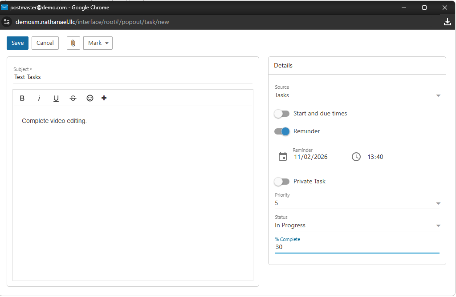This screenshot has height=297, width=456.
Task: Expand more editor options with plus icon
Action: pos(104,98)
